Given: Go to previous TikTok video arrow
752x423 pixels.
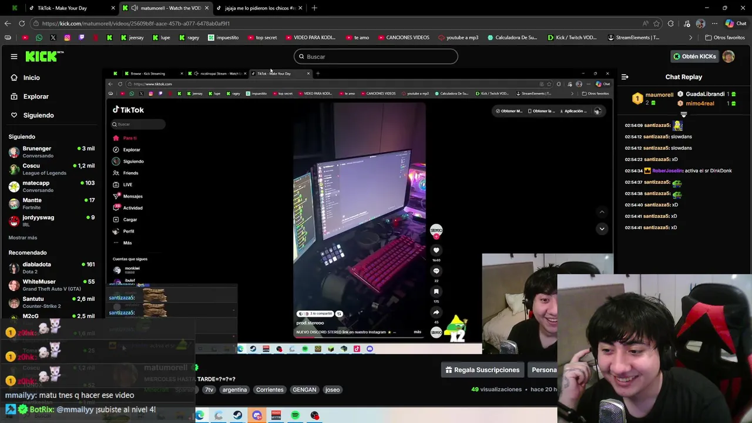Looking at the screenshot, I should click(602, 212).
